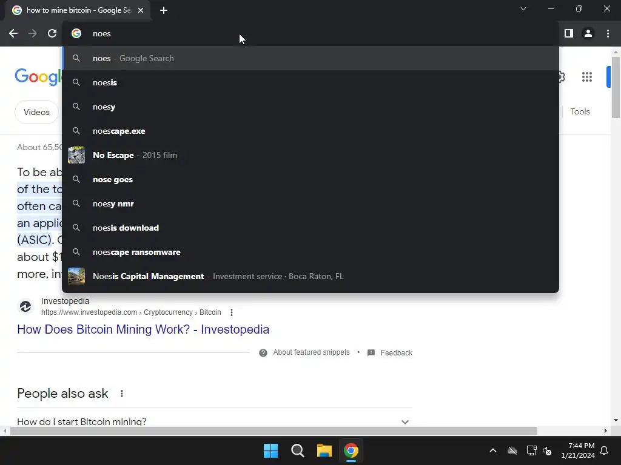Viewport: 621px width, 465px height.
Task: Click the network display icon in tray
Action: tap(531, 450)
